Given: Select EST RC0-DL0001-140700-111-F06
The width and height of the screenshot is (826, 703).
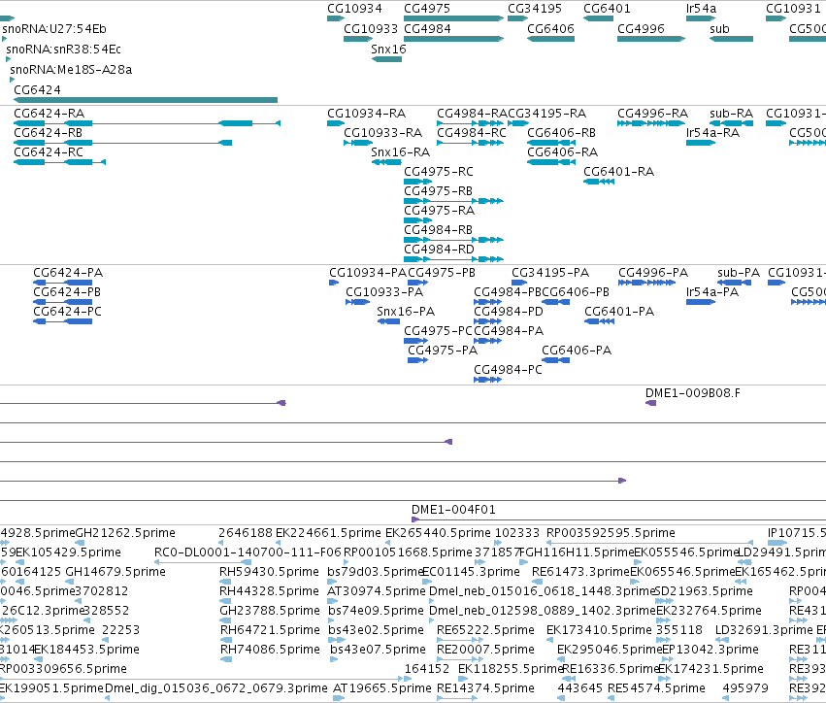Looking at the screenshot, I should [x=202, y=562].
